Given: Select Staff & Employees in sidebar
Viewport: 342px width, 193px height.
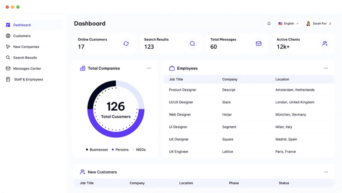Looking at the screenshot, I should (x=28, y=79).
